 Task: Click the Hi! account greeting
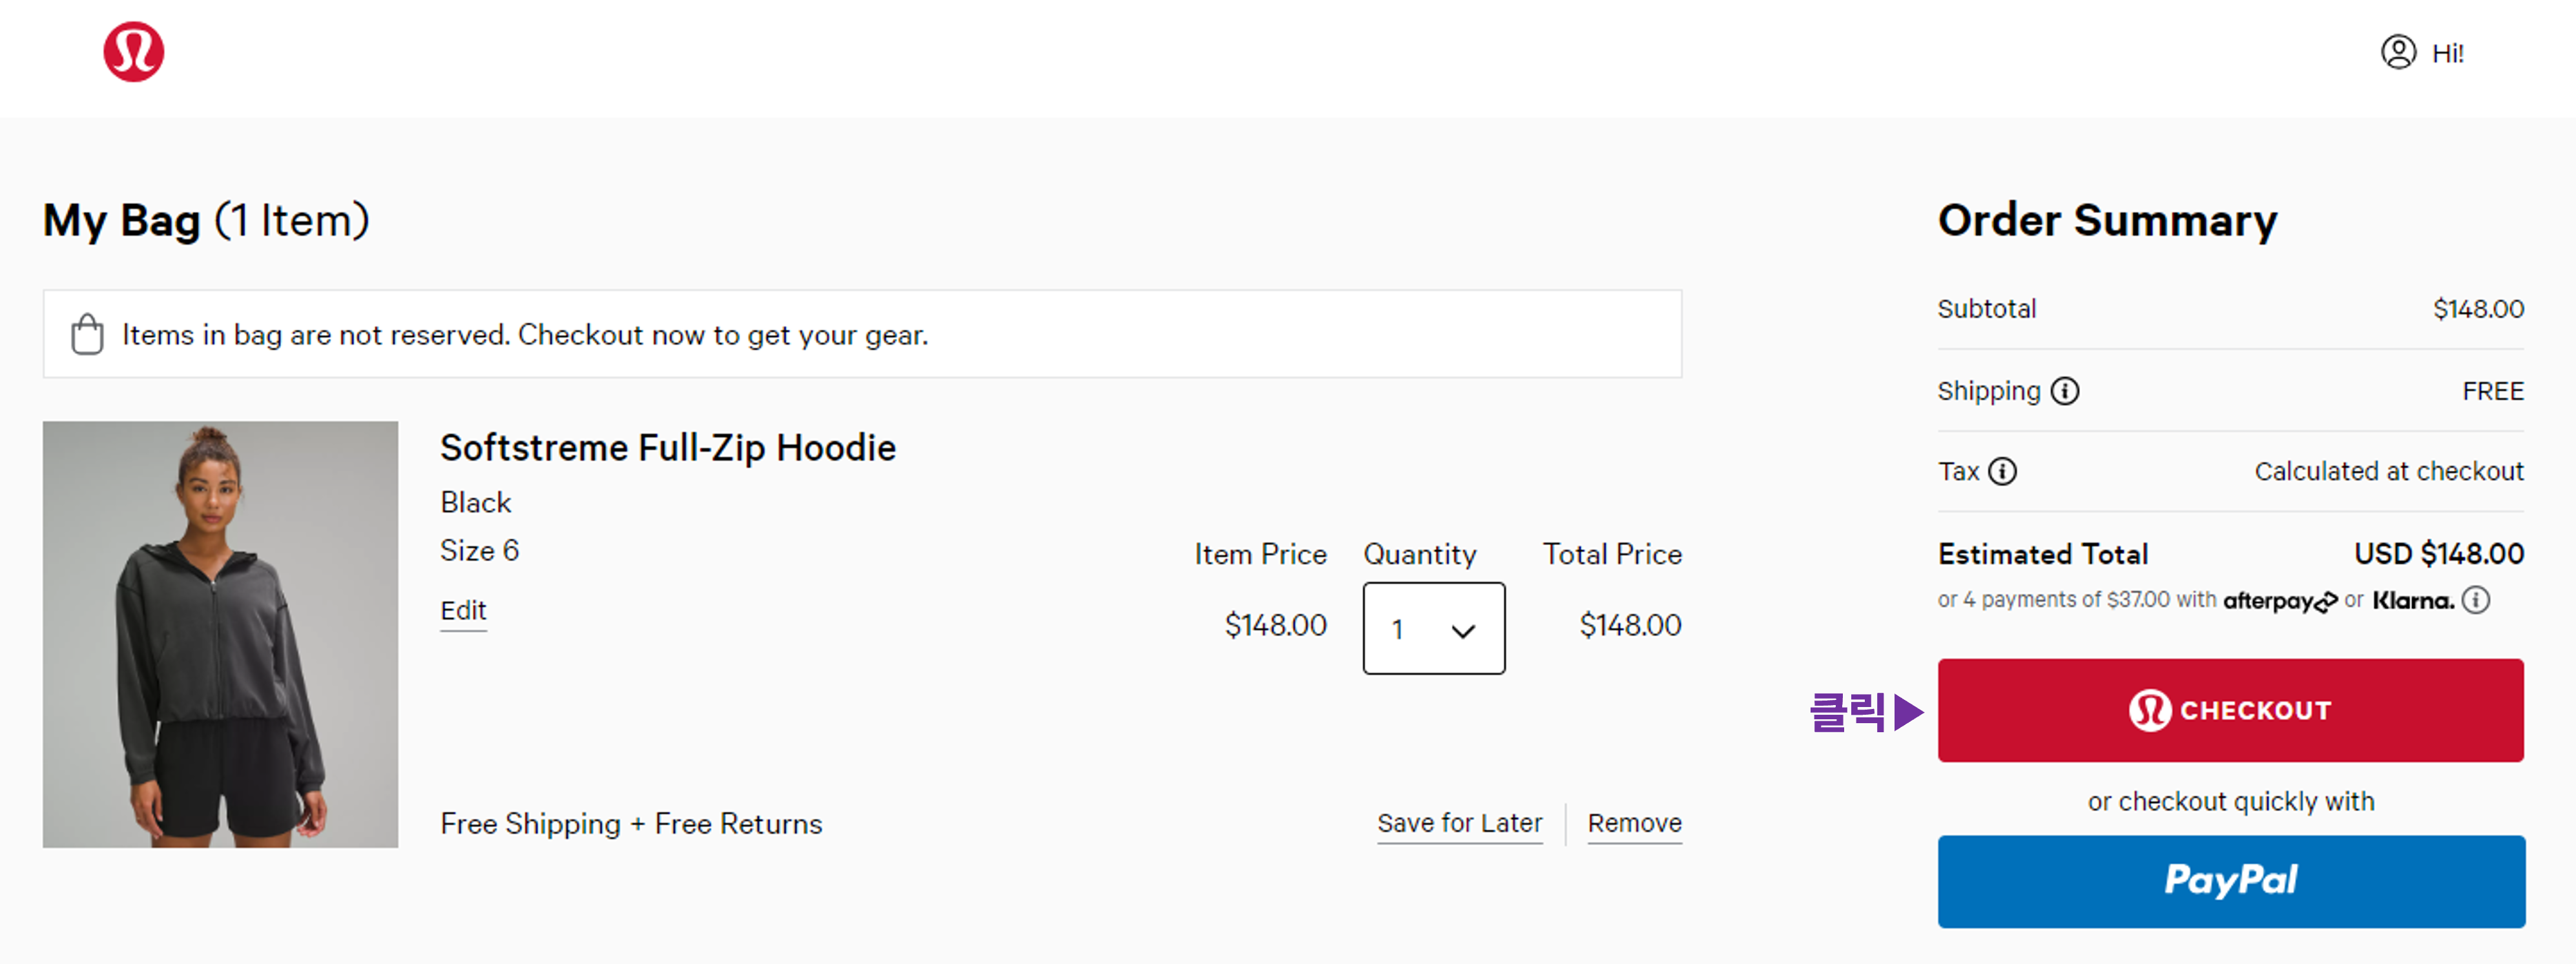2447,53
